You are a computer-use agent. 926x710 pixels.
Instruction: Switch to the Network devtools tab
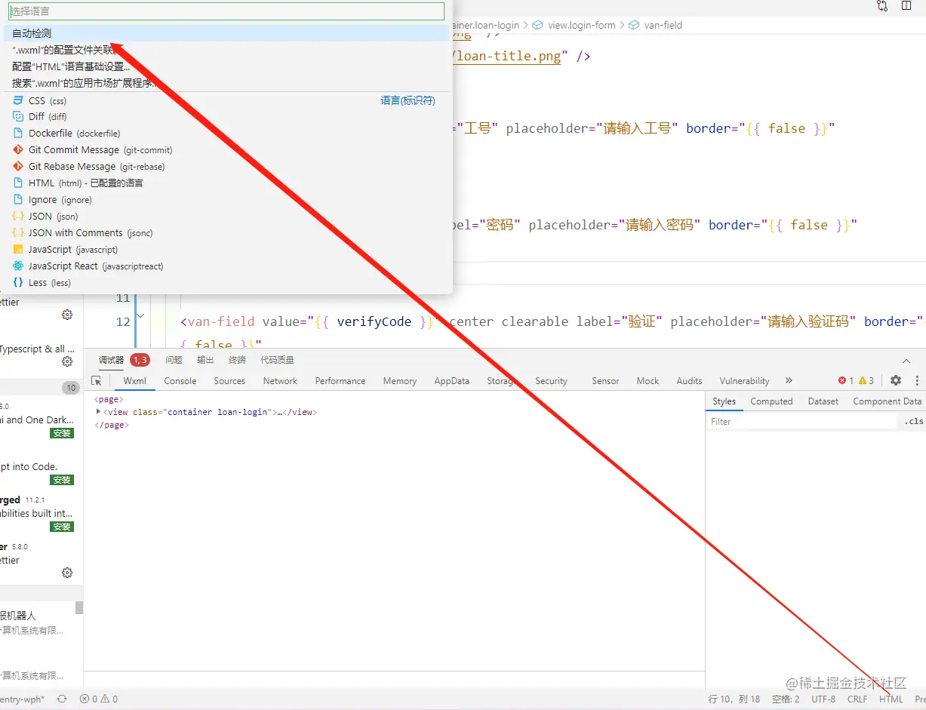[x=280, y=381]
